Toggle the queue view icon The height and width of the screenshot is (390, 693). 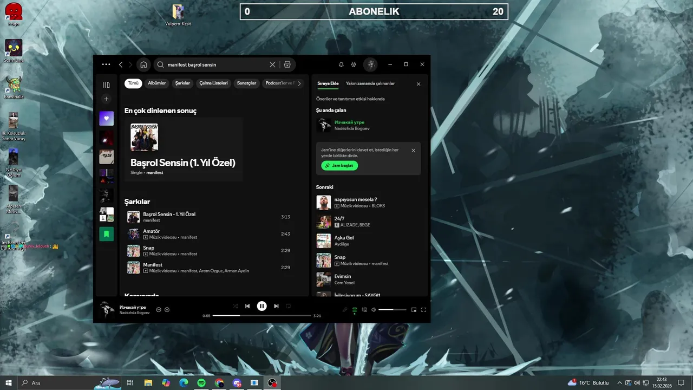[355, 310]
